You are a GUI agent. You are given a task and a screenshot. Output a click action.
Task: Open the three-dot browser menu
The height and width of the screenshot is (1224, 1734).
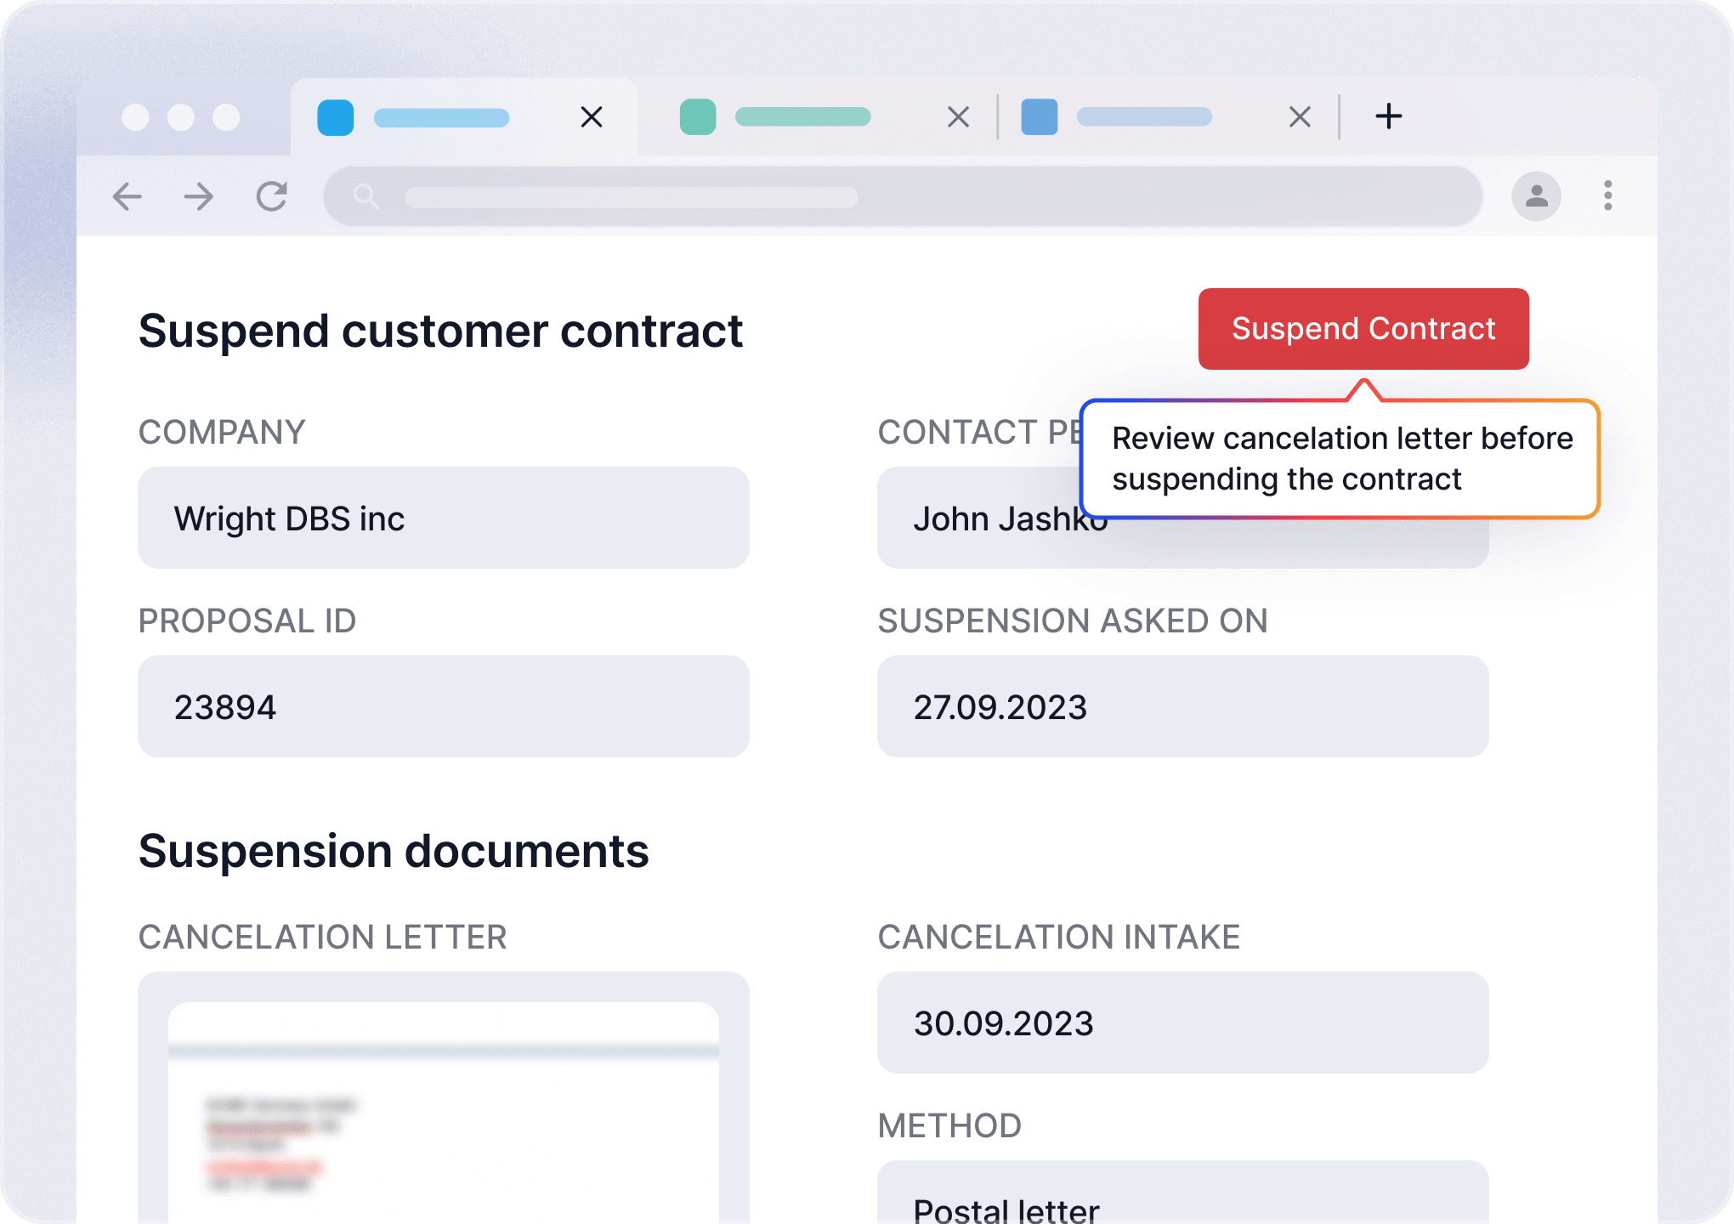point(1607,195)
